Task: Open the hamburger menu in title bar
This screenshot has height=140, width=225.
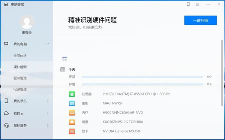Action: pyautogui.click(x=198, y=4)
